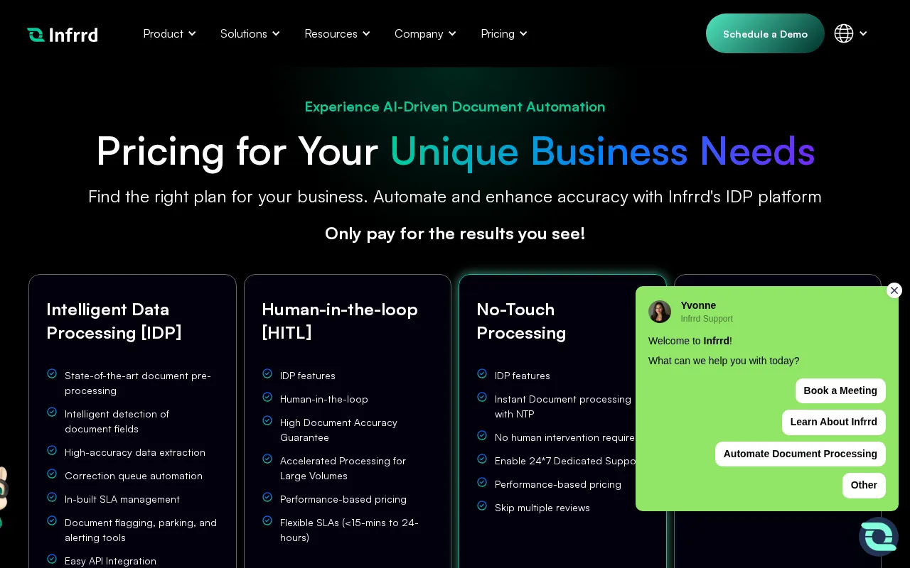Click checkmark beside No human intervention required
Viewport: 910px width, 568px height.
pyautogui.click(x=482, y=435)
